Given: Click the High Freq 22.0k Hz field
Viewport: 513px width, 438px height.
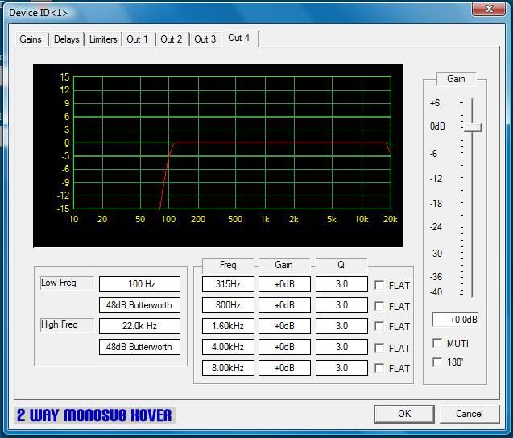Looking at the screenshot, I should [x=139, y=326].
